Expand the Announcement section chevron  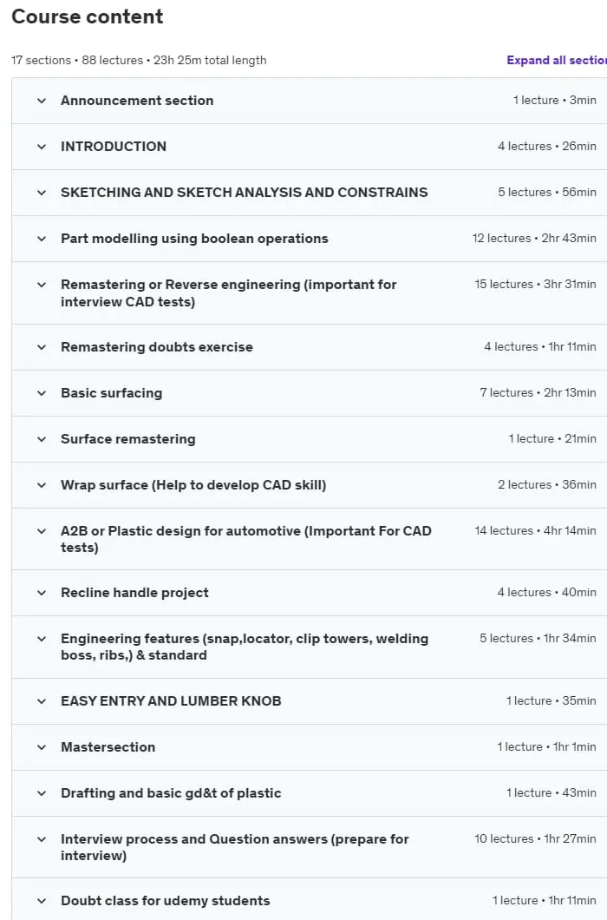(42, 101)
